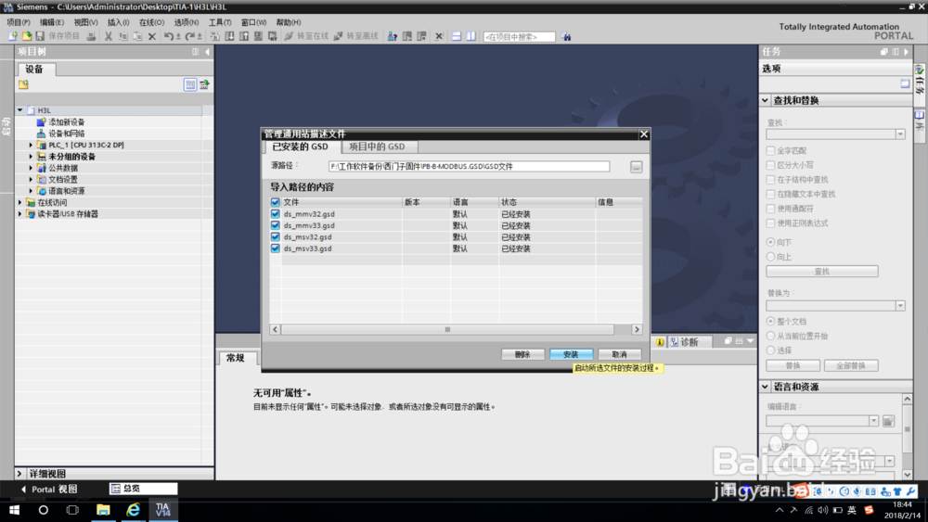Viewport: 928px width, 522px height.
Task: Collapse the 查找和替换 section
Action: 766,100
